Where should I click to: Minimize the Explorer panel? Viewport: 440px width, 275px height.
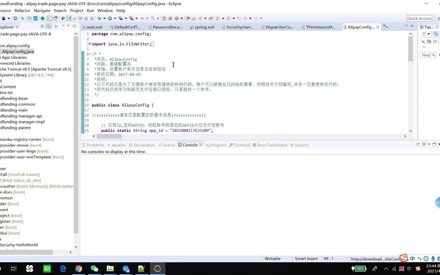pyautogui.click(x=68, y=26)
